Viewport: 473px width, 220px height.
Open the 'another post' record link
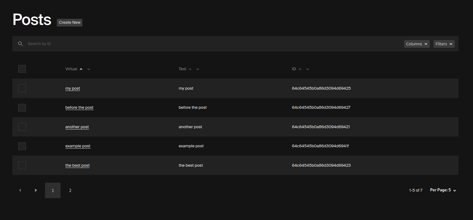click(77, 127)
